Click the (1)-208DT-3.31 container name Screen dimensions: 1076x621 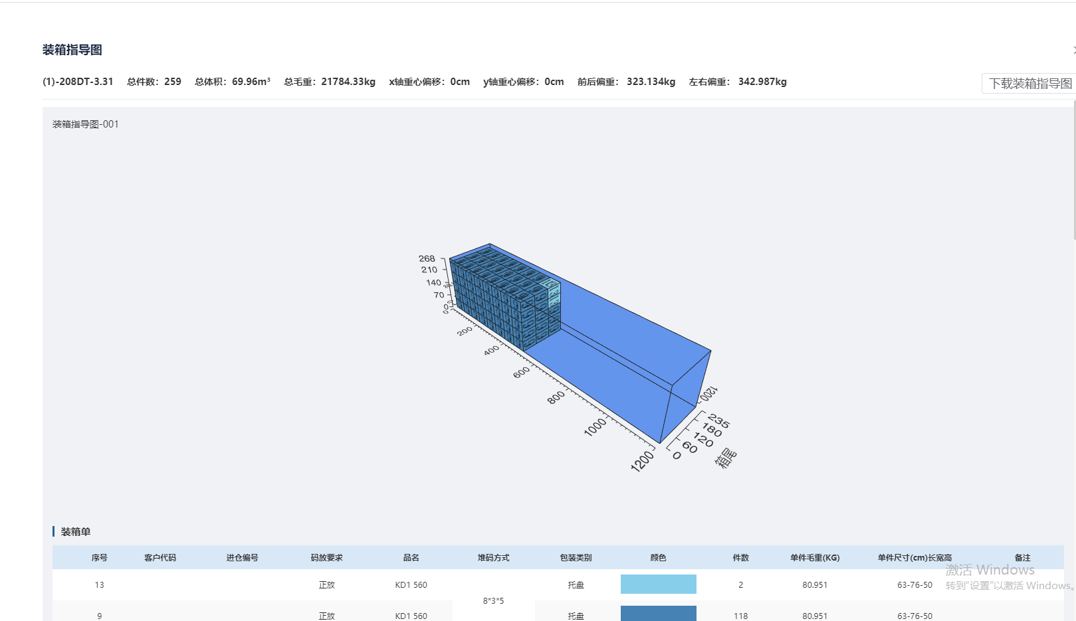(x=78, y=82)
